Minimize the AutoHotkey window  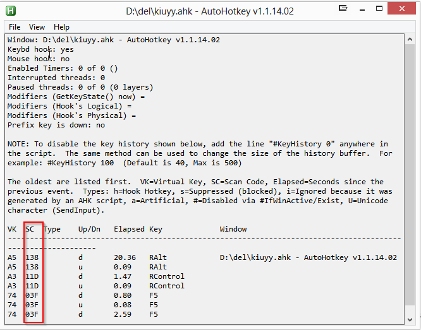[x=362, y=9]
